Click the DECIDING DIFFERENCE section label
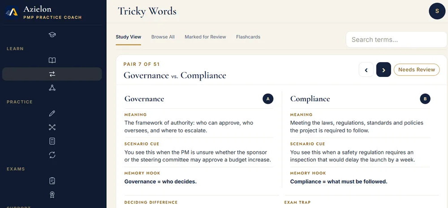Image resolution: width=448 pixels, height=208 pixels. (x=151, y=202)
